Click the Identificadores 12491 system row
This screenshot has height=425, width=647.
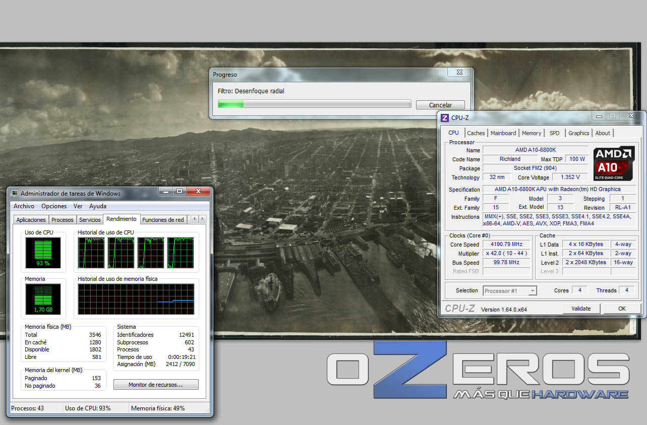tap(156, 335)
